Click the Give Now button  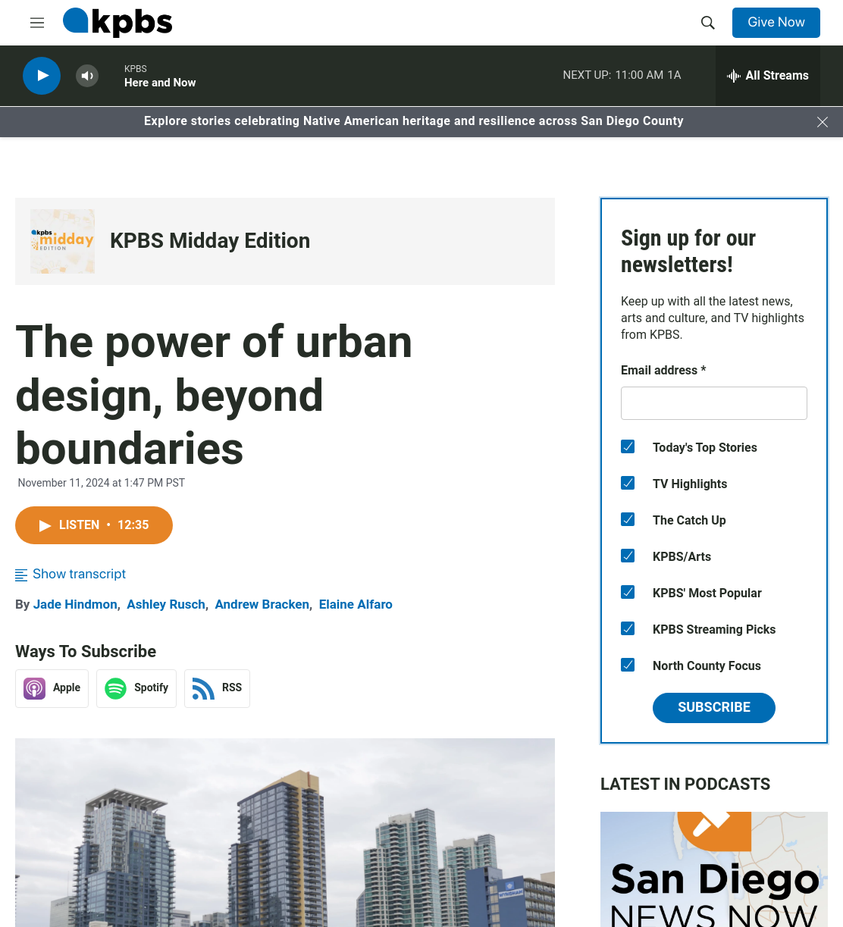click(x=776, y=23)
